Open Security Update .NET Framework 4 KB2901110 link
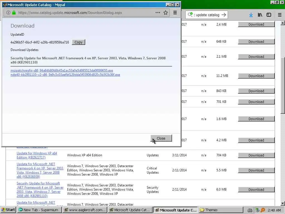The image size is (285, 214). pyautogui.click(x=40, y=189)
